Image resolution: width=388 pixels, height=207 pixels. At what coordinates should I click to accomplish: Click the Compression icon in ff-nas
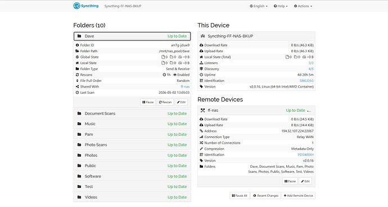201,149
